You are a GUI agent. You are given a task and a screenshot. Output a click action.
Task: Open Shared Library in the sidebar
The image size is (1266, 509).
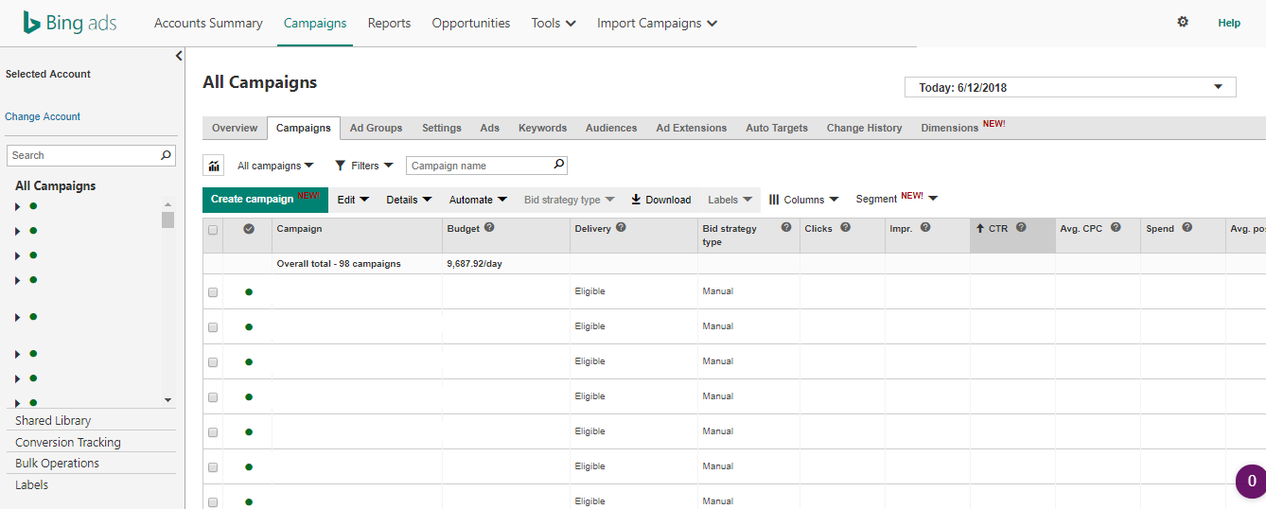coord(53,420)
